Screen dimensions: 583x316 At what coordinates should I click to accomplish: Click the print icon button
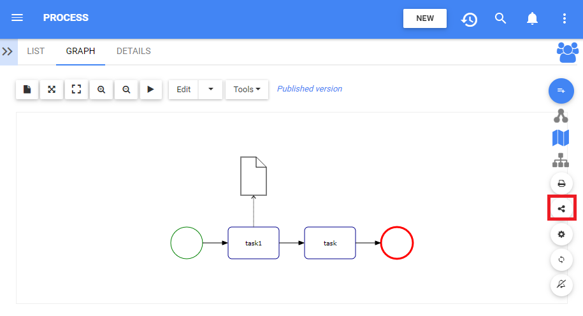coord(561,183)
